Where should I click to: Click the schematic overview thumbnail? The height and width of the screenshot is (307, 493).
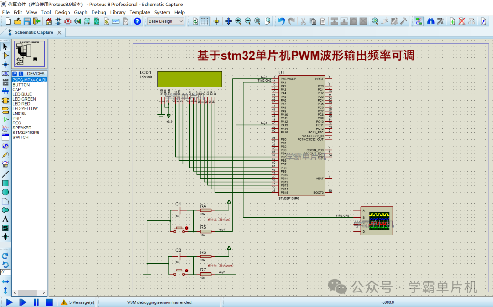tap(30, 53)
